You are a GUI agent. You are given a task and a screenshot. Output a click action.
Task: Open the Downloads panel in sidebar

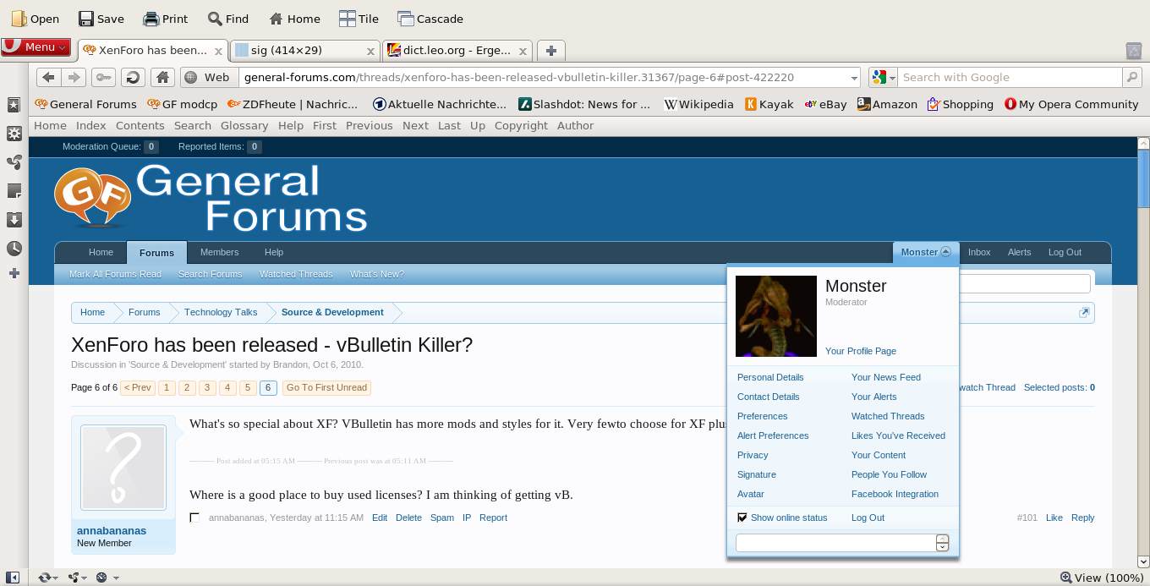[x=14, y=220]
